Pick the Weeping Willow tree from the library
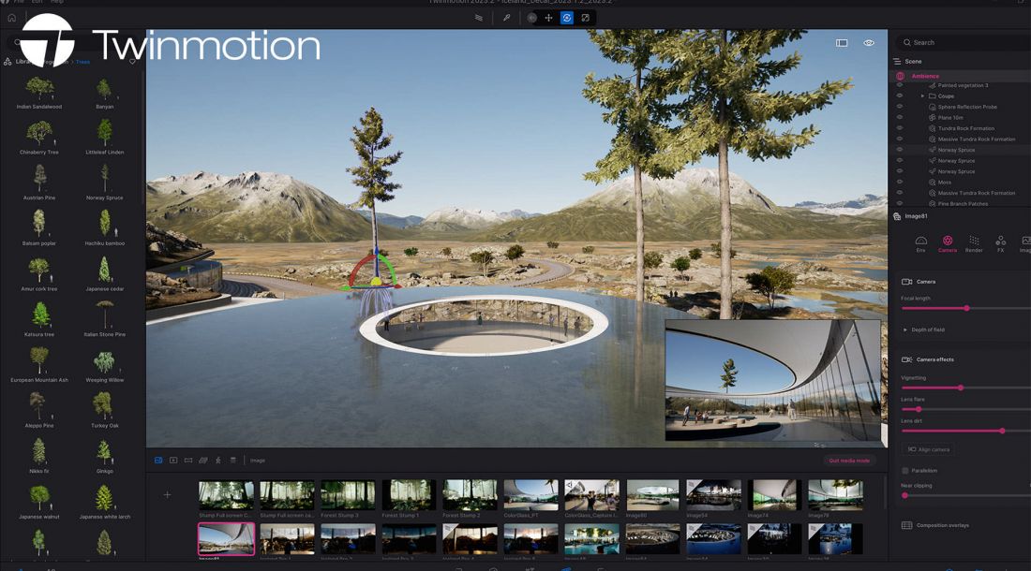Image resolution: width=1031 pixels, height=571 pixels. 105,366
